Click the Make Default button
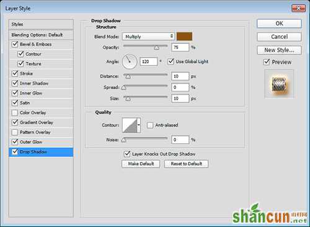The width and height of the screenshot is (310, 227). tap(141, 164)
